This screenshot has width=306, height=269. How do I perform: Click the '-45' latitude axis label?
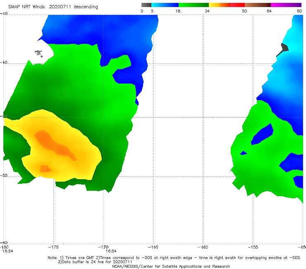[4, 62]
